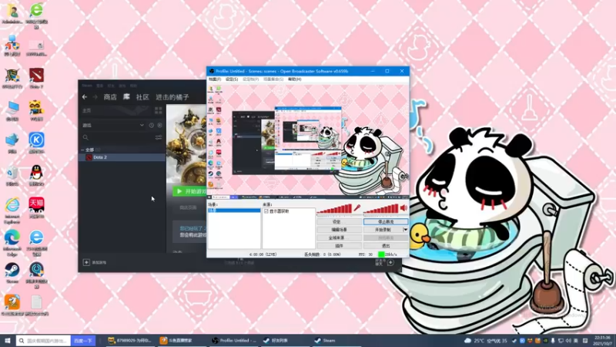Viewport: 616px width, 347px height.
Task: Select Dota 2 in Steam library list
Action: pos(122,157)
